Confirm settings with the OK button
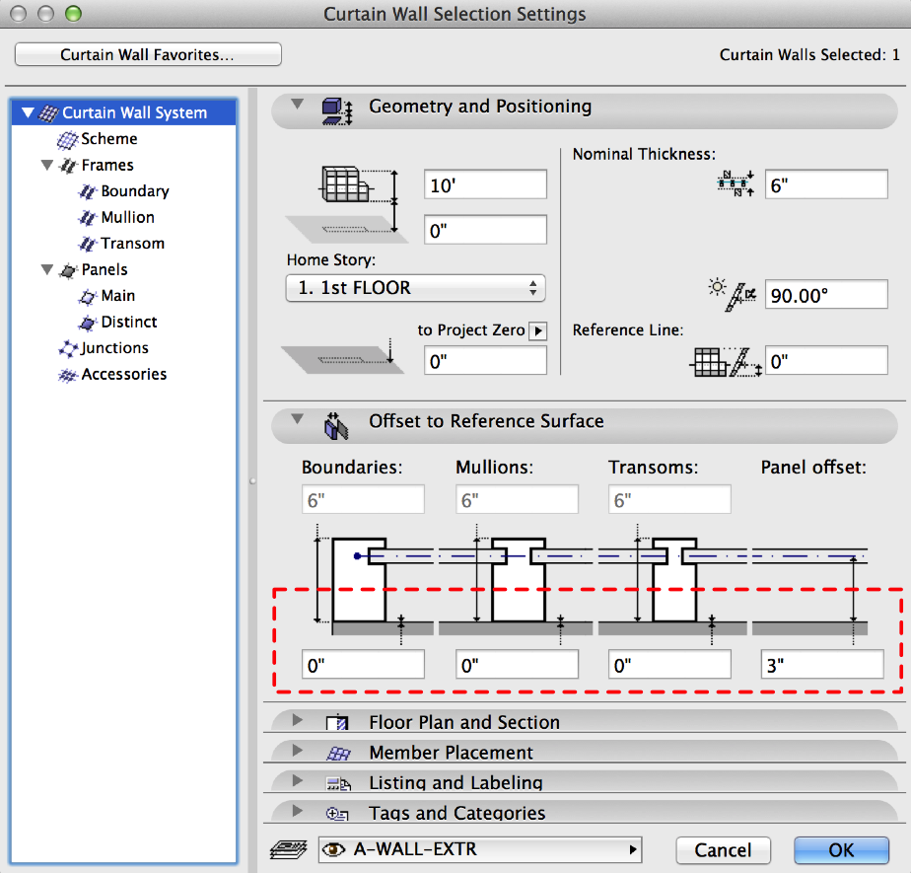The image size is (911, 873). (840, 849)
